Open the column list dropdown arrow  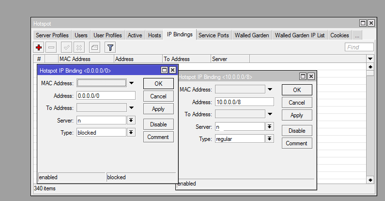tap(370, 59)
